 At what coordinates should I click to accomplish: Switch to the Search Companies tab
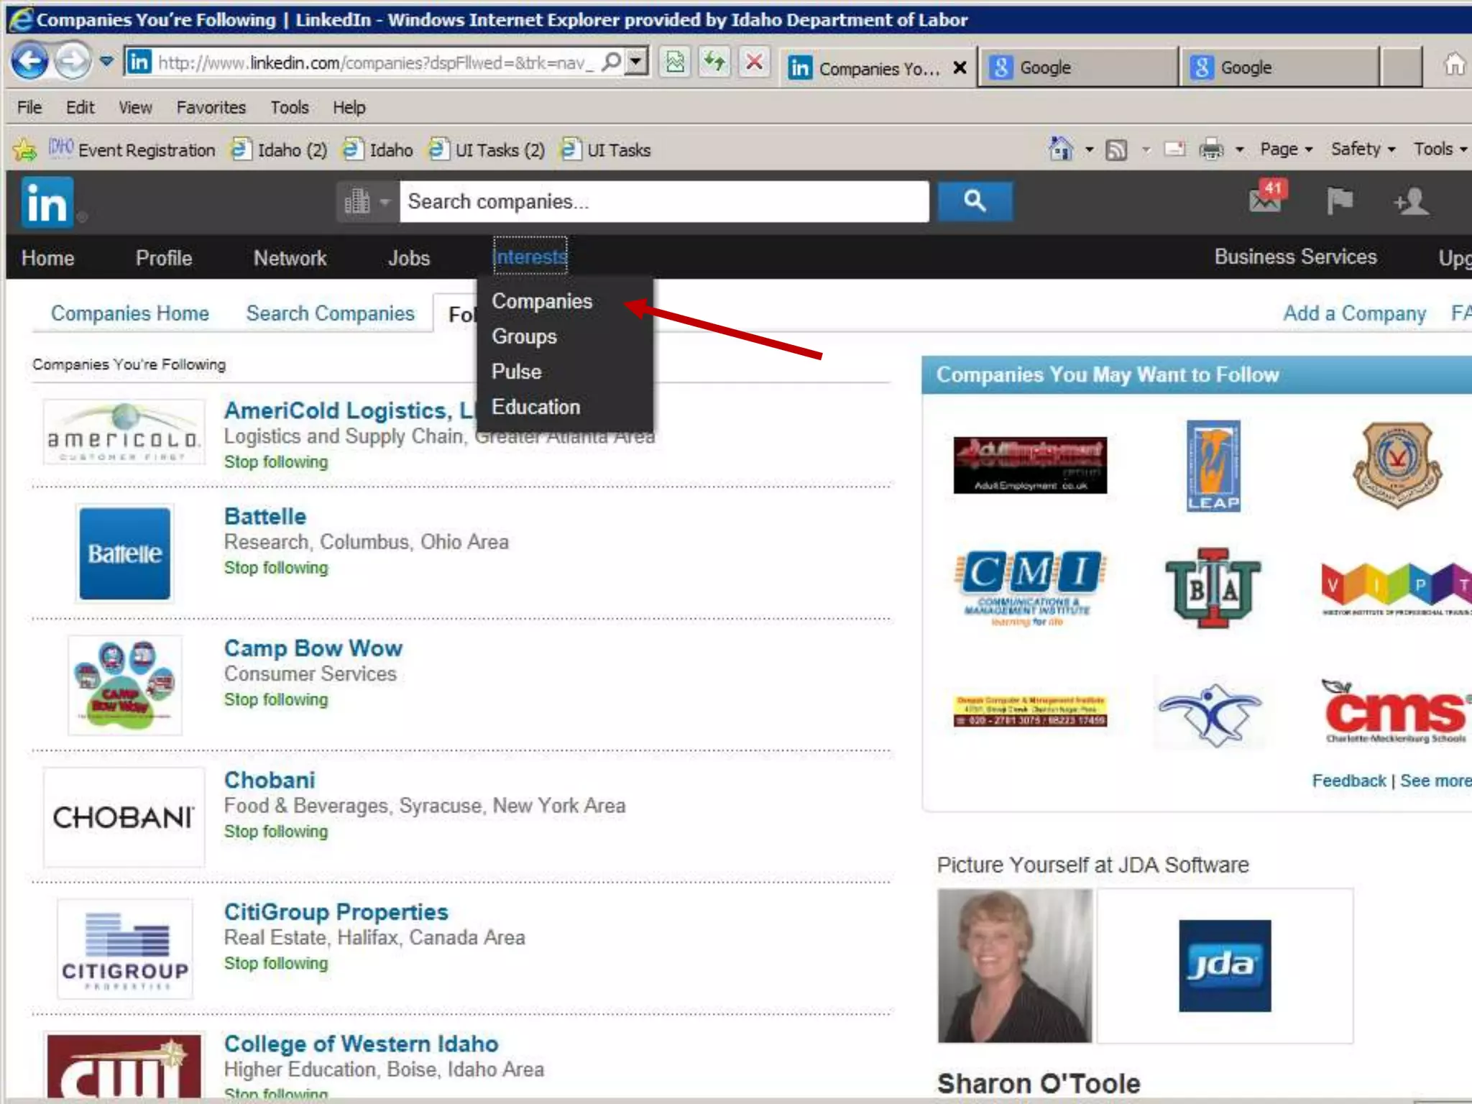tap(330, 313)
